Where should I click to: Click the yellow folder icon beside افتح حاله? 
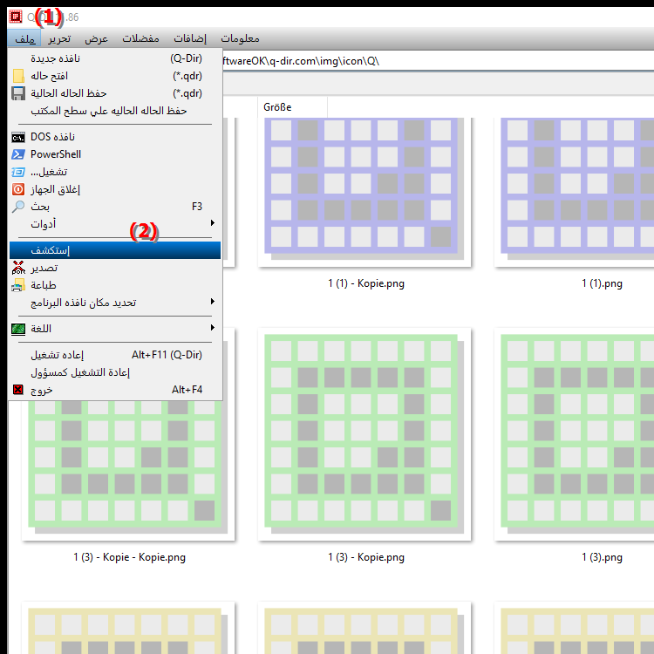pos(18,76)
